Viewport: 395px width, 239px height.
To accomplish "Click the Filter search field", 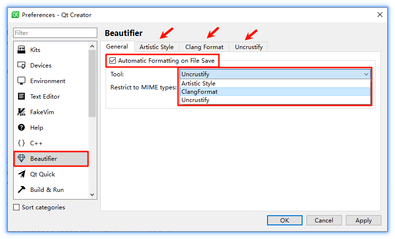I will [x=55, y=33].
